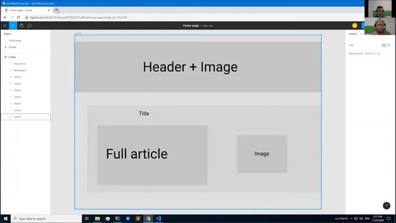The image size is (396, 223).
Task: Click the browser forward arrow
Action: click(12, 17)
